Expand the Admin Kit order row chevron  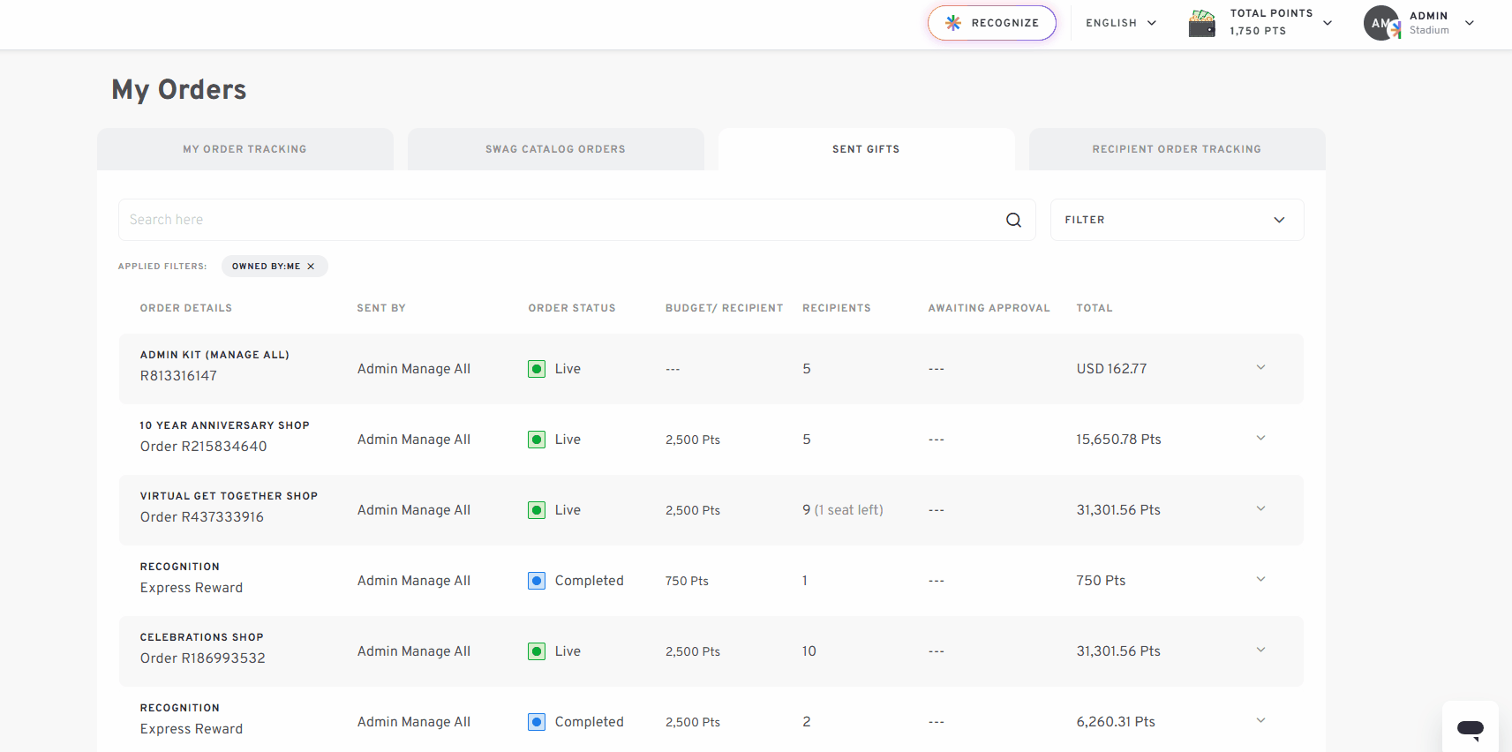click(x=1260, y=367)
